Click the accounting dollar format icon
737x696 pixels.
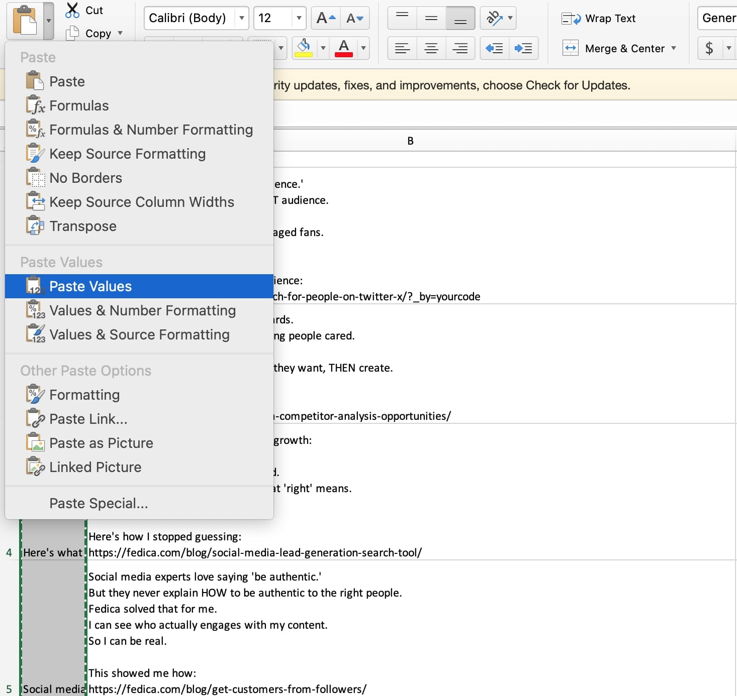[709, 48]
